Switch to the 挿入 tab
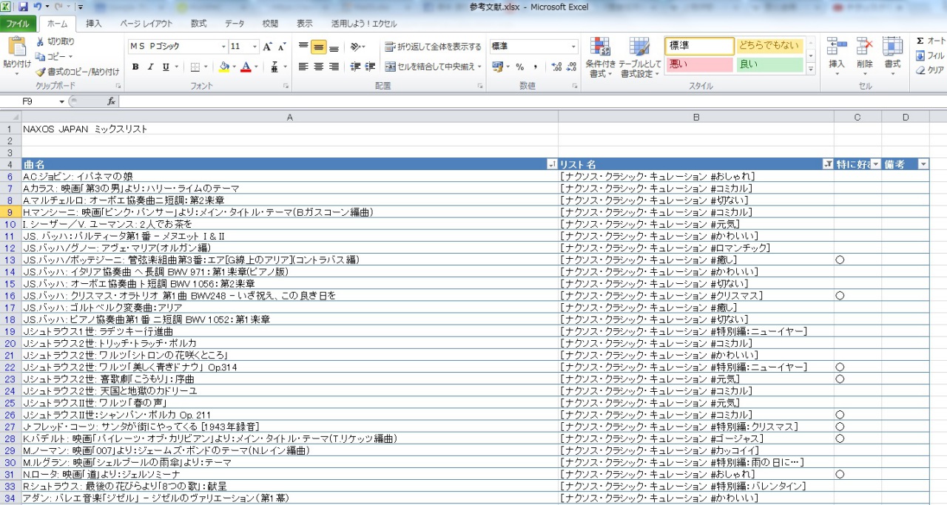Screen dimensions: 947x505 point(94,24)
